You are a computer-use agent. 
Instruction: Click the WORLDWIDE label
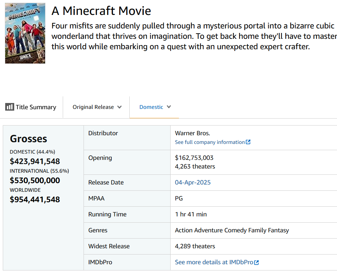[x=25, y=190]
